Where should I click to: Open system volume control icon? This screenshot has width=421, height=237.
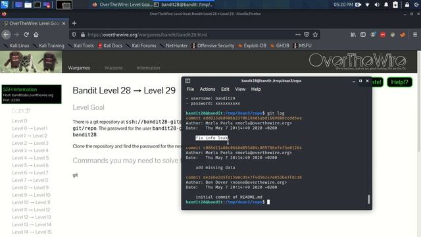click(x=377, y=5)
